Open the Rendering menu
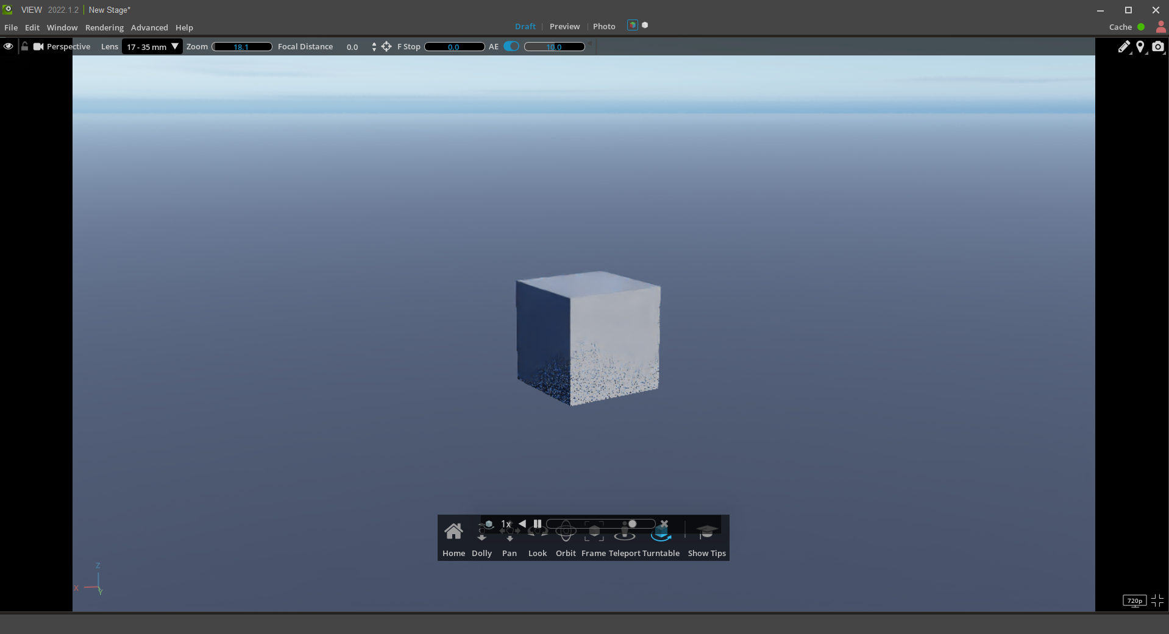This screenshot has height=634, width=1169. [x=104, y=27]
